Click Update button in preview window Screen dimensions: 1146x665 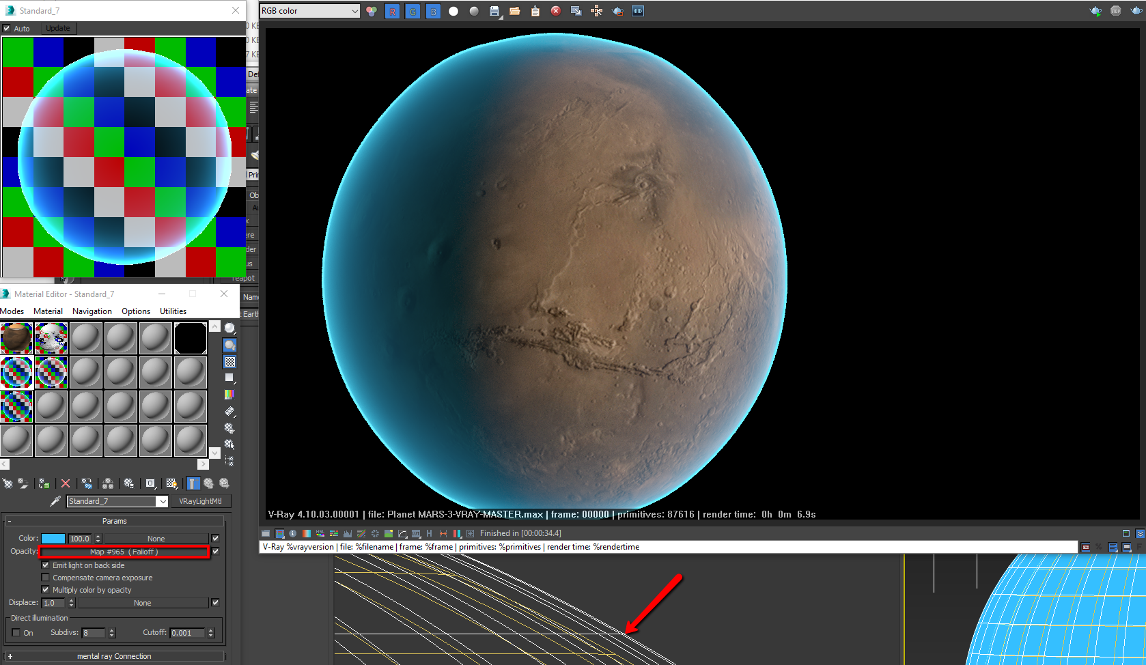(58, 29)
